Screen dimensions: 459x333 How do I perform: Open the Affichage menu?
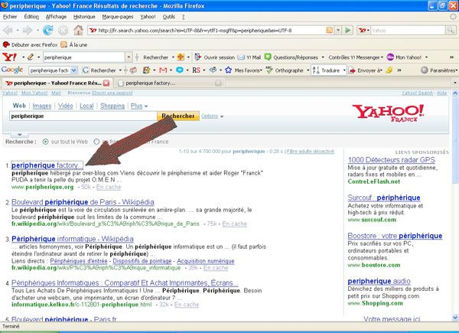(x=56, y=17)
